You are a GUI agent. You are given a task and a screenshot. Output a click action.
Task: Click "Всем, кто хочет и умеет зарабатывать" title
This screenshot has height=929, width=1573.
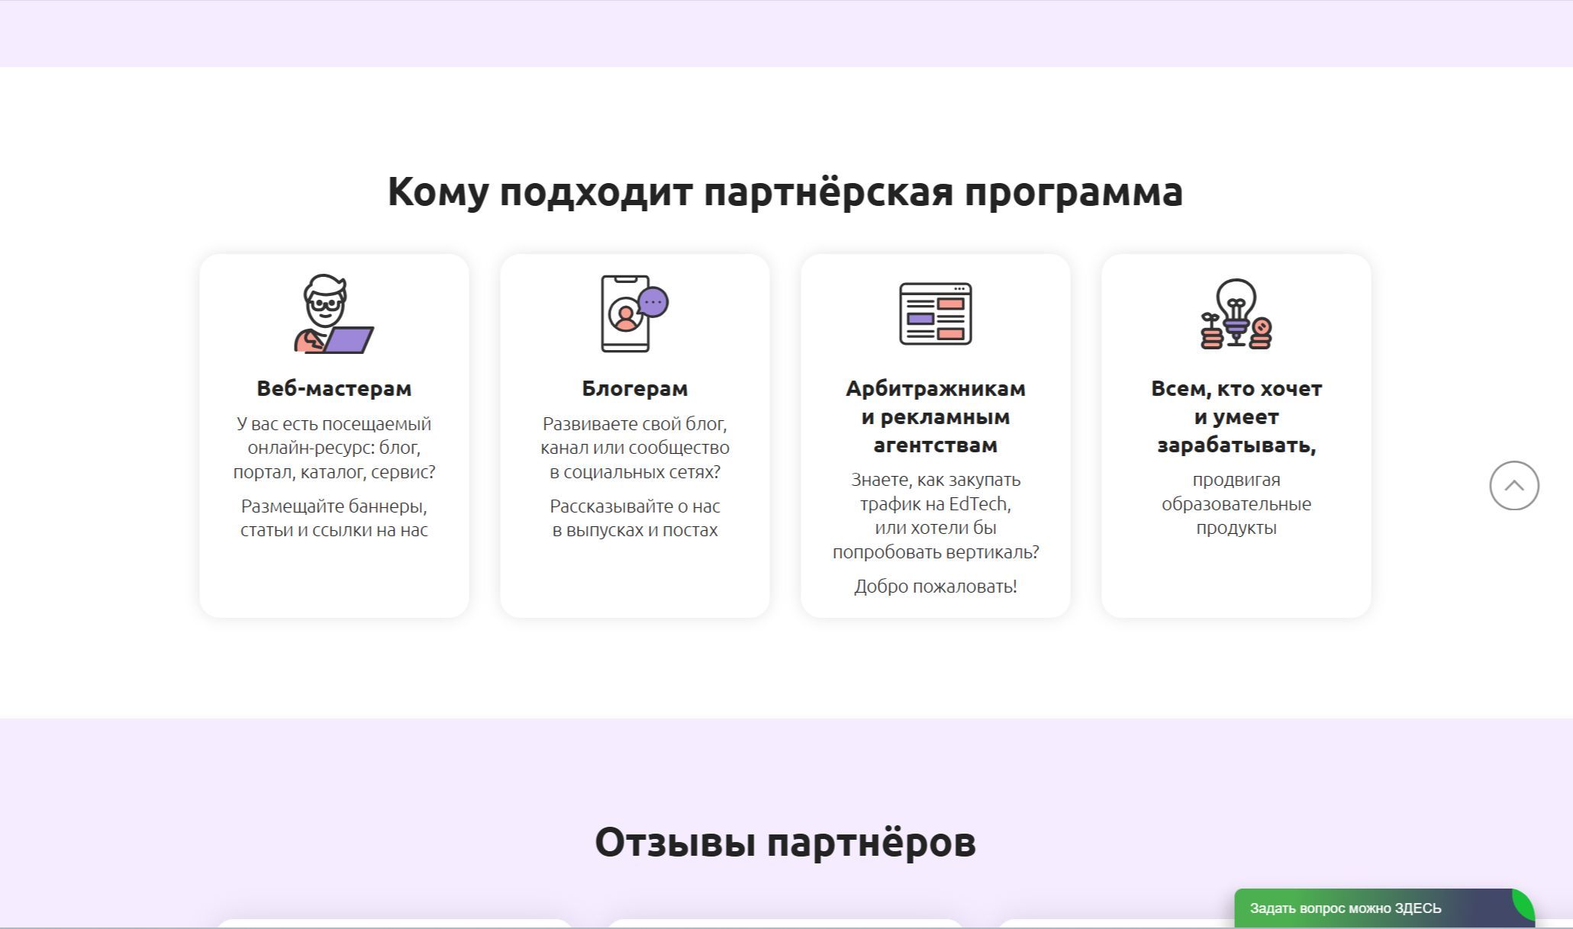coord(1236,416)
